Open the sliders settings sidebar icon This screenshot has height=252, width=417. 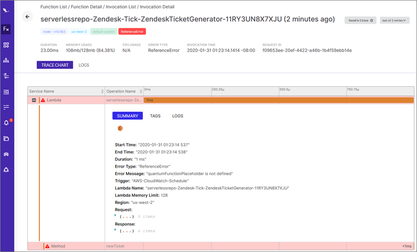coord(6,76)
